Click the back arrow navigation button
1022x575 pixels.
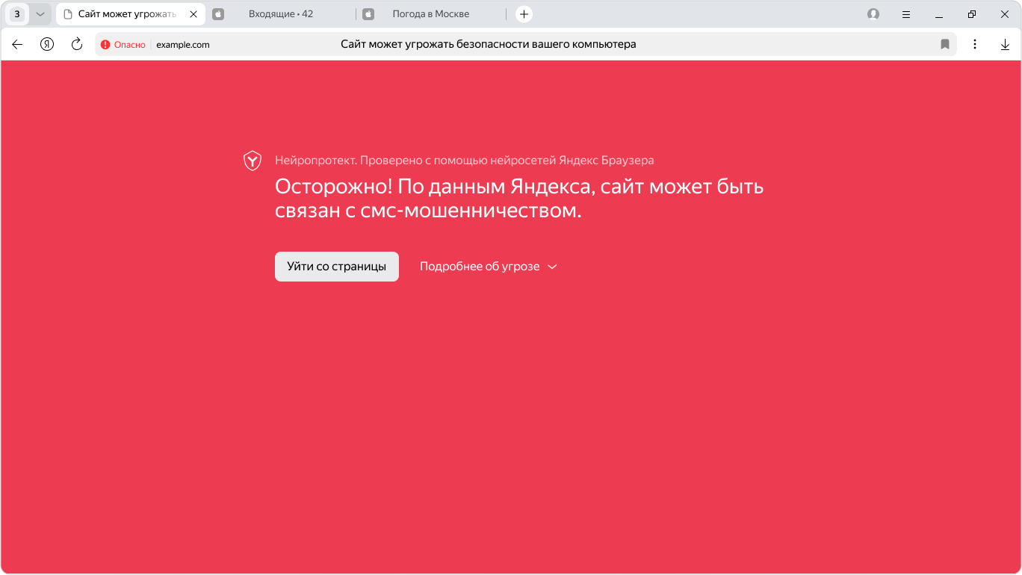[17, 45]
